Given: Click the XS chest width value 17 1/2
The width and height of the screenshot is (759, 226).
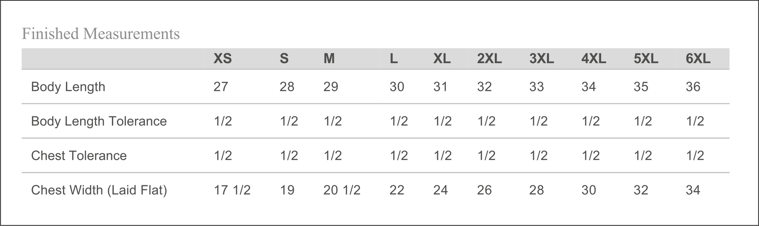Looking at the screenshot, I should [232, 190].
